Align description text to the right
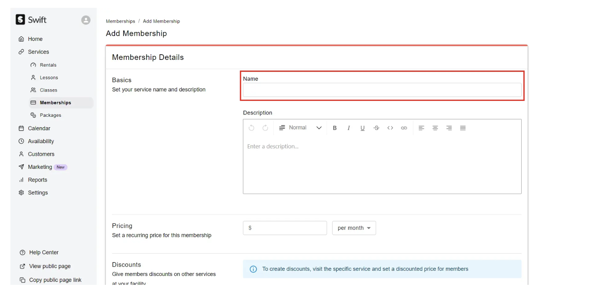Screen dimensions: 592x299 pyautogui.click(x=449, y=128)
